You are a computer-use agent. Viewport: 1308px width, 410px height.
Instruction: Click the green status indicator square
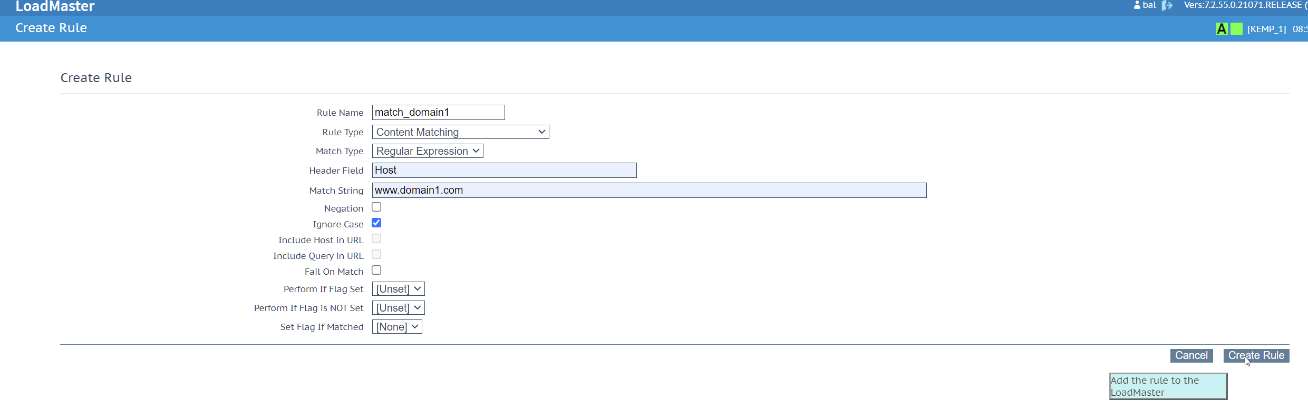(x=1236, y=28)
